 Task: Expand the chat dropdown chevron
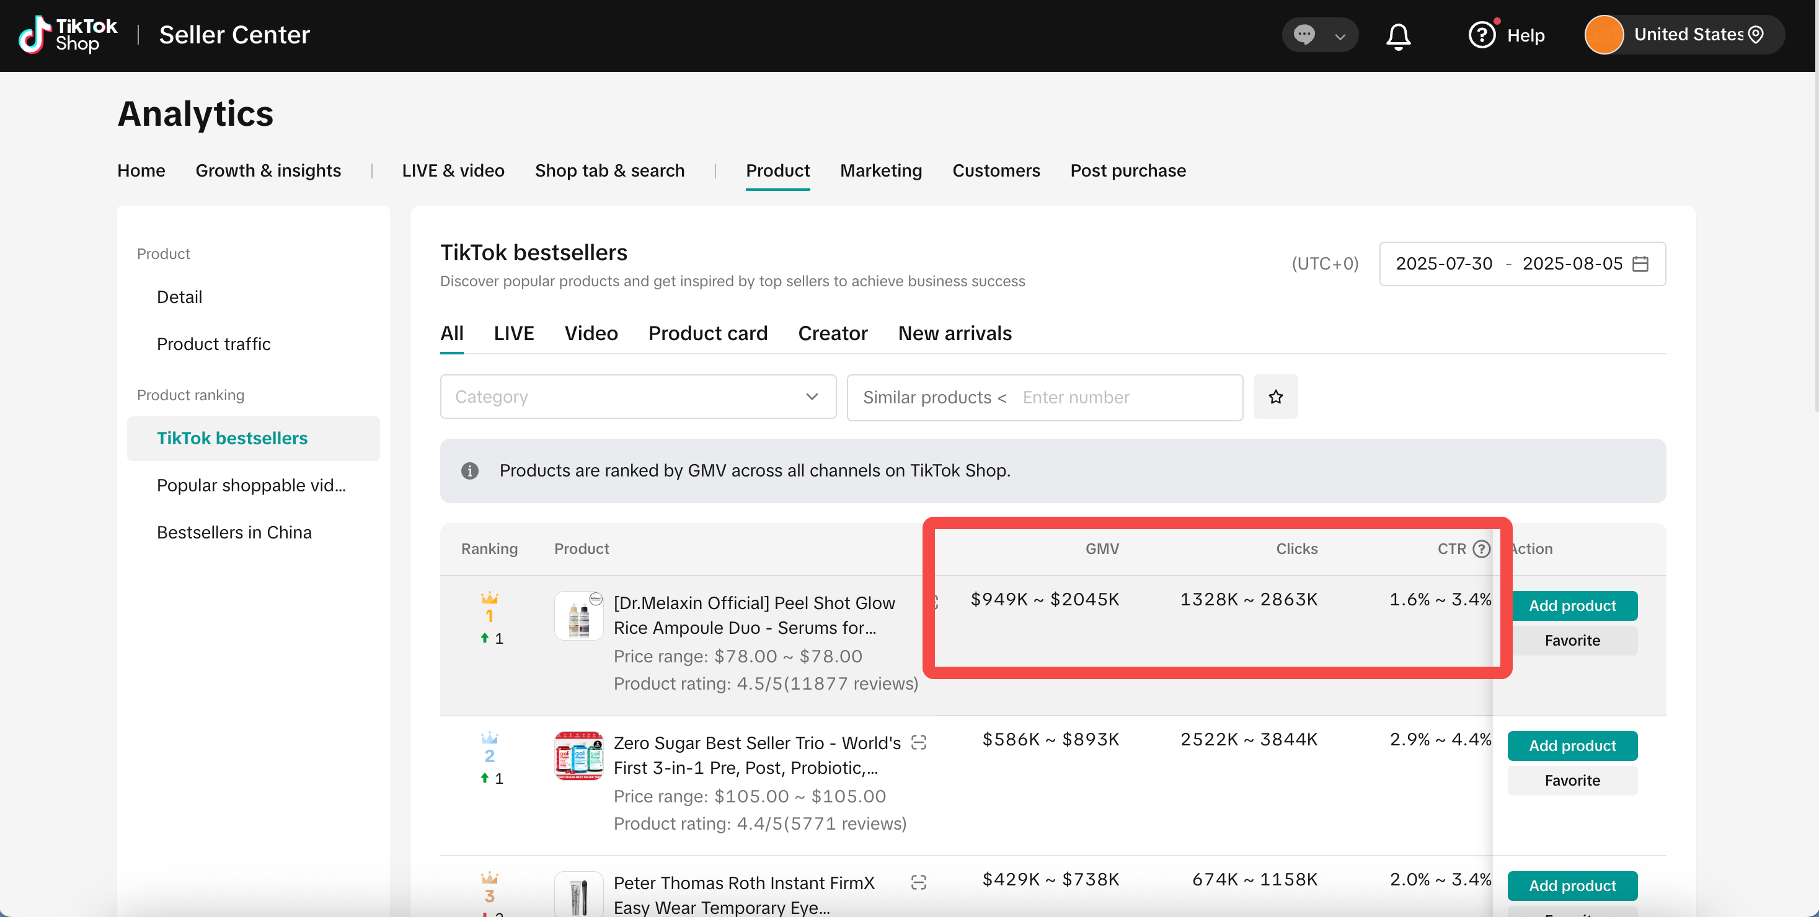click(1340, 36)
